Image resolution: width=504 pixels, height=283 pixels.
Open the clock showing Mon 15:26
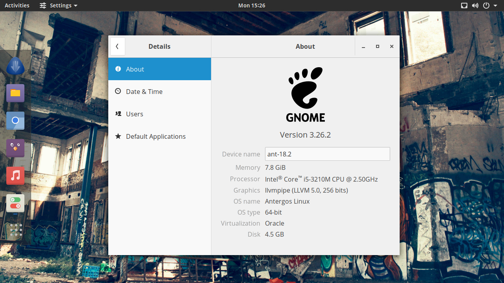click(x=252, y=6)
